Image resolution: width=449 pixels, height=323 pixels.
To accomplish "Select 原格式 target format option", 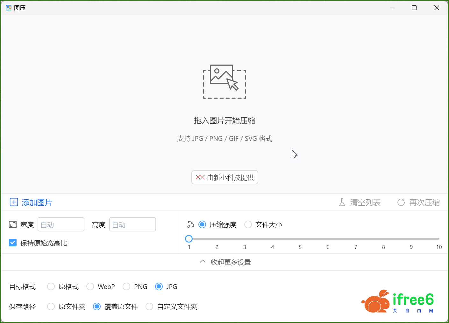I will (51, 287).
